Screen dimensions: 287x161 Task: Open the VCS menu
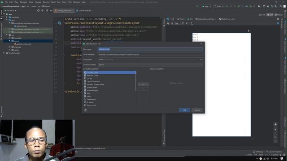pyautogui.click(x=70, y=2)
